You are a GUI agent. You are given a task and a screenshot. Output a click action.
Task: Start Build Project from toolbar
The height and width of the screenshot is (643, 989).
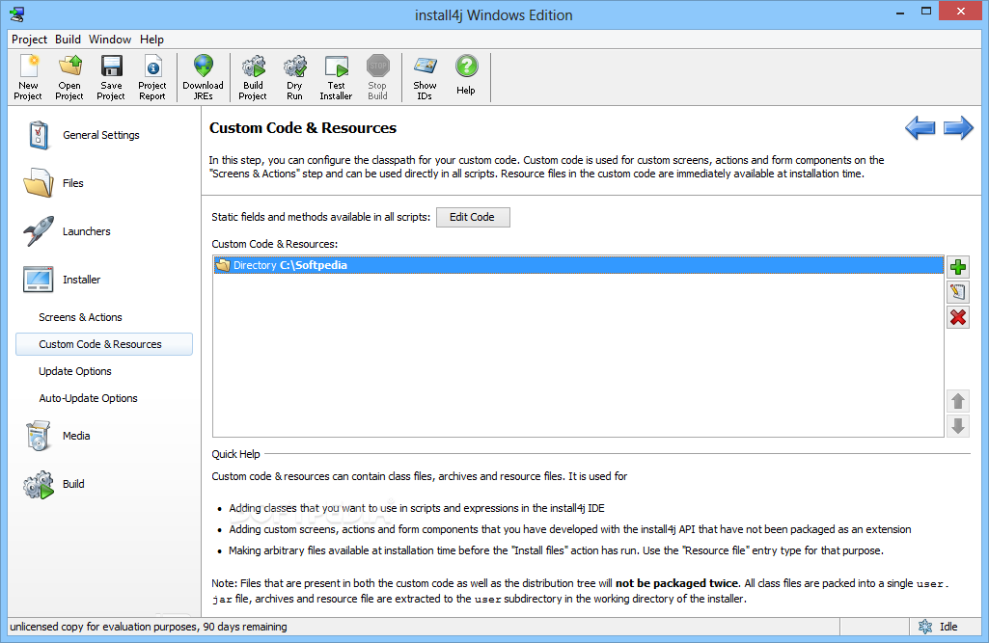pyautogui.click(x=253, y=77)
